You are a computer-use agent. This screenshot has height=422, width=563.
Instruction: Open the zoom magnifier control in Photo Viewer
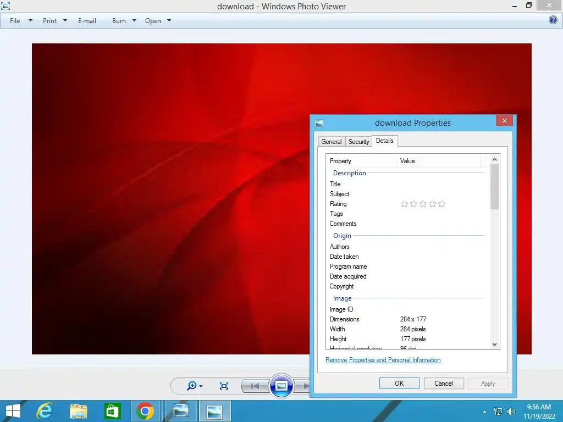[192, 386]
